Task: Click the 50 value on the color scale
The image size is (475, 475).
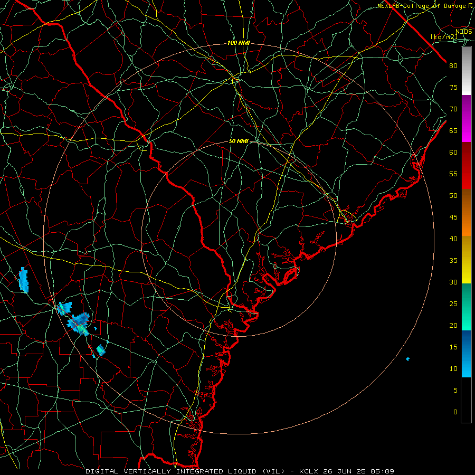Action: coord(453,195)
